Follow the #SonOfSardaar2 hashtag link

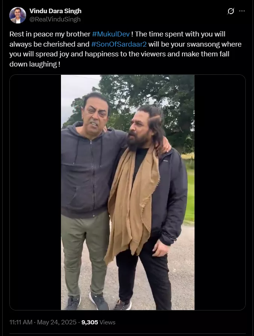[x=119, y=44]
